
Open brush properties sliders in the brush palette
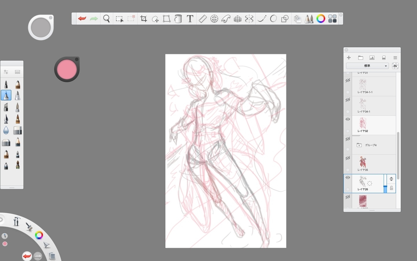tap(6, 72)
